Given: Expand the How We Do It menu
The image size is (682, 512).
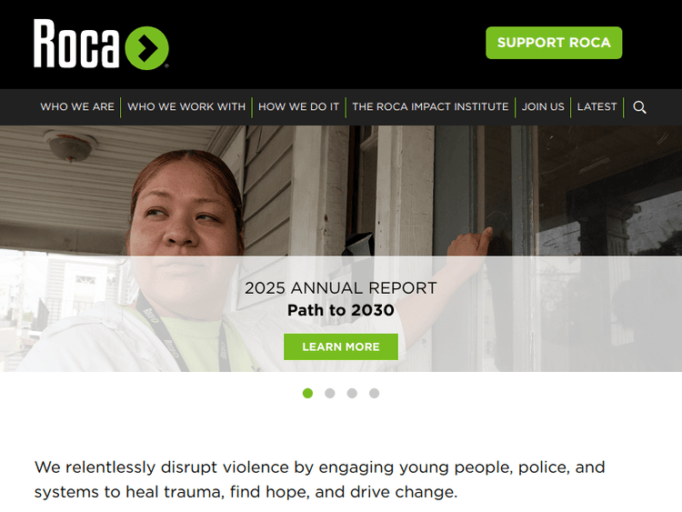Looking at the screenshot, I should (298, 106).
